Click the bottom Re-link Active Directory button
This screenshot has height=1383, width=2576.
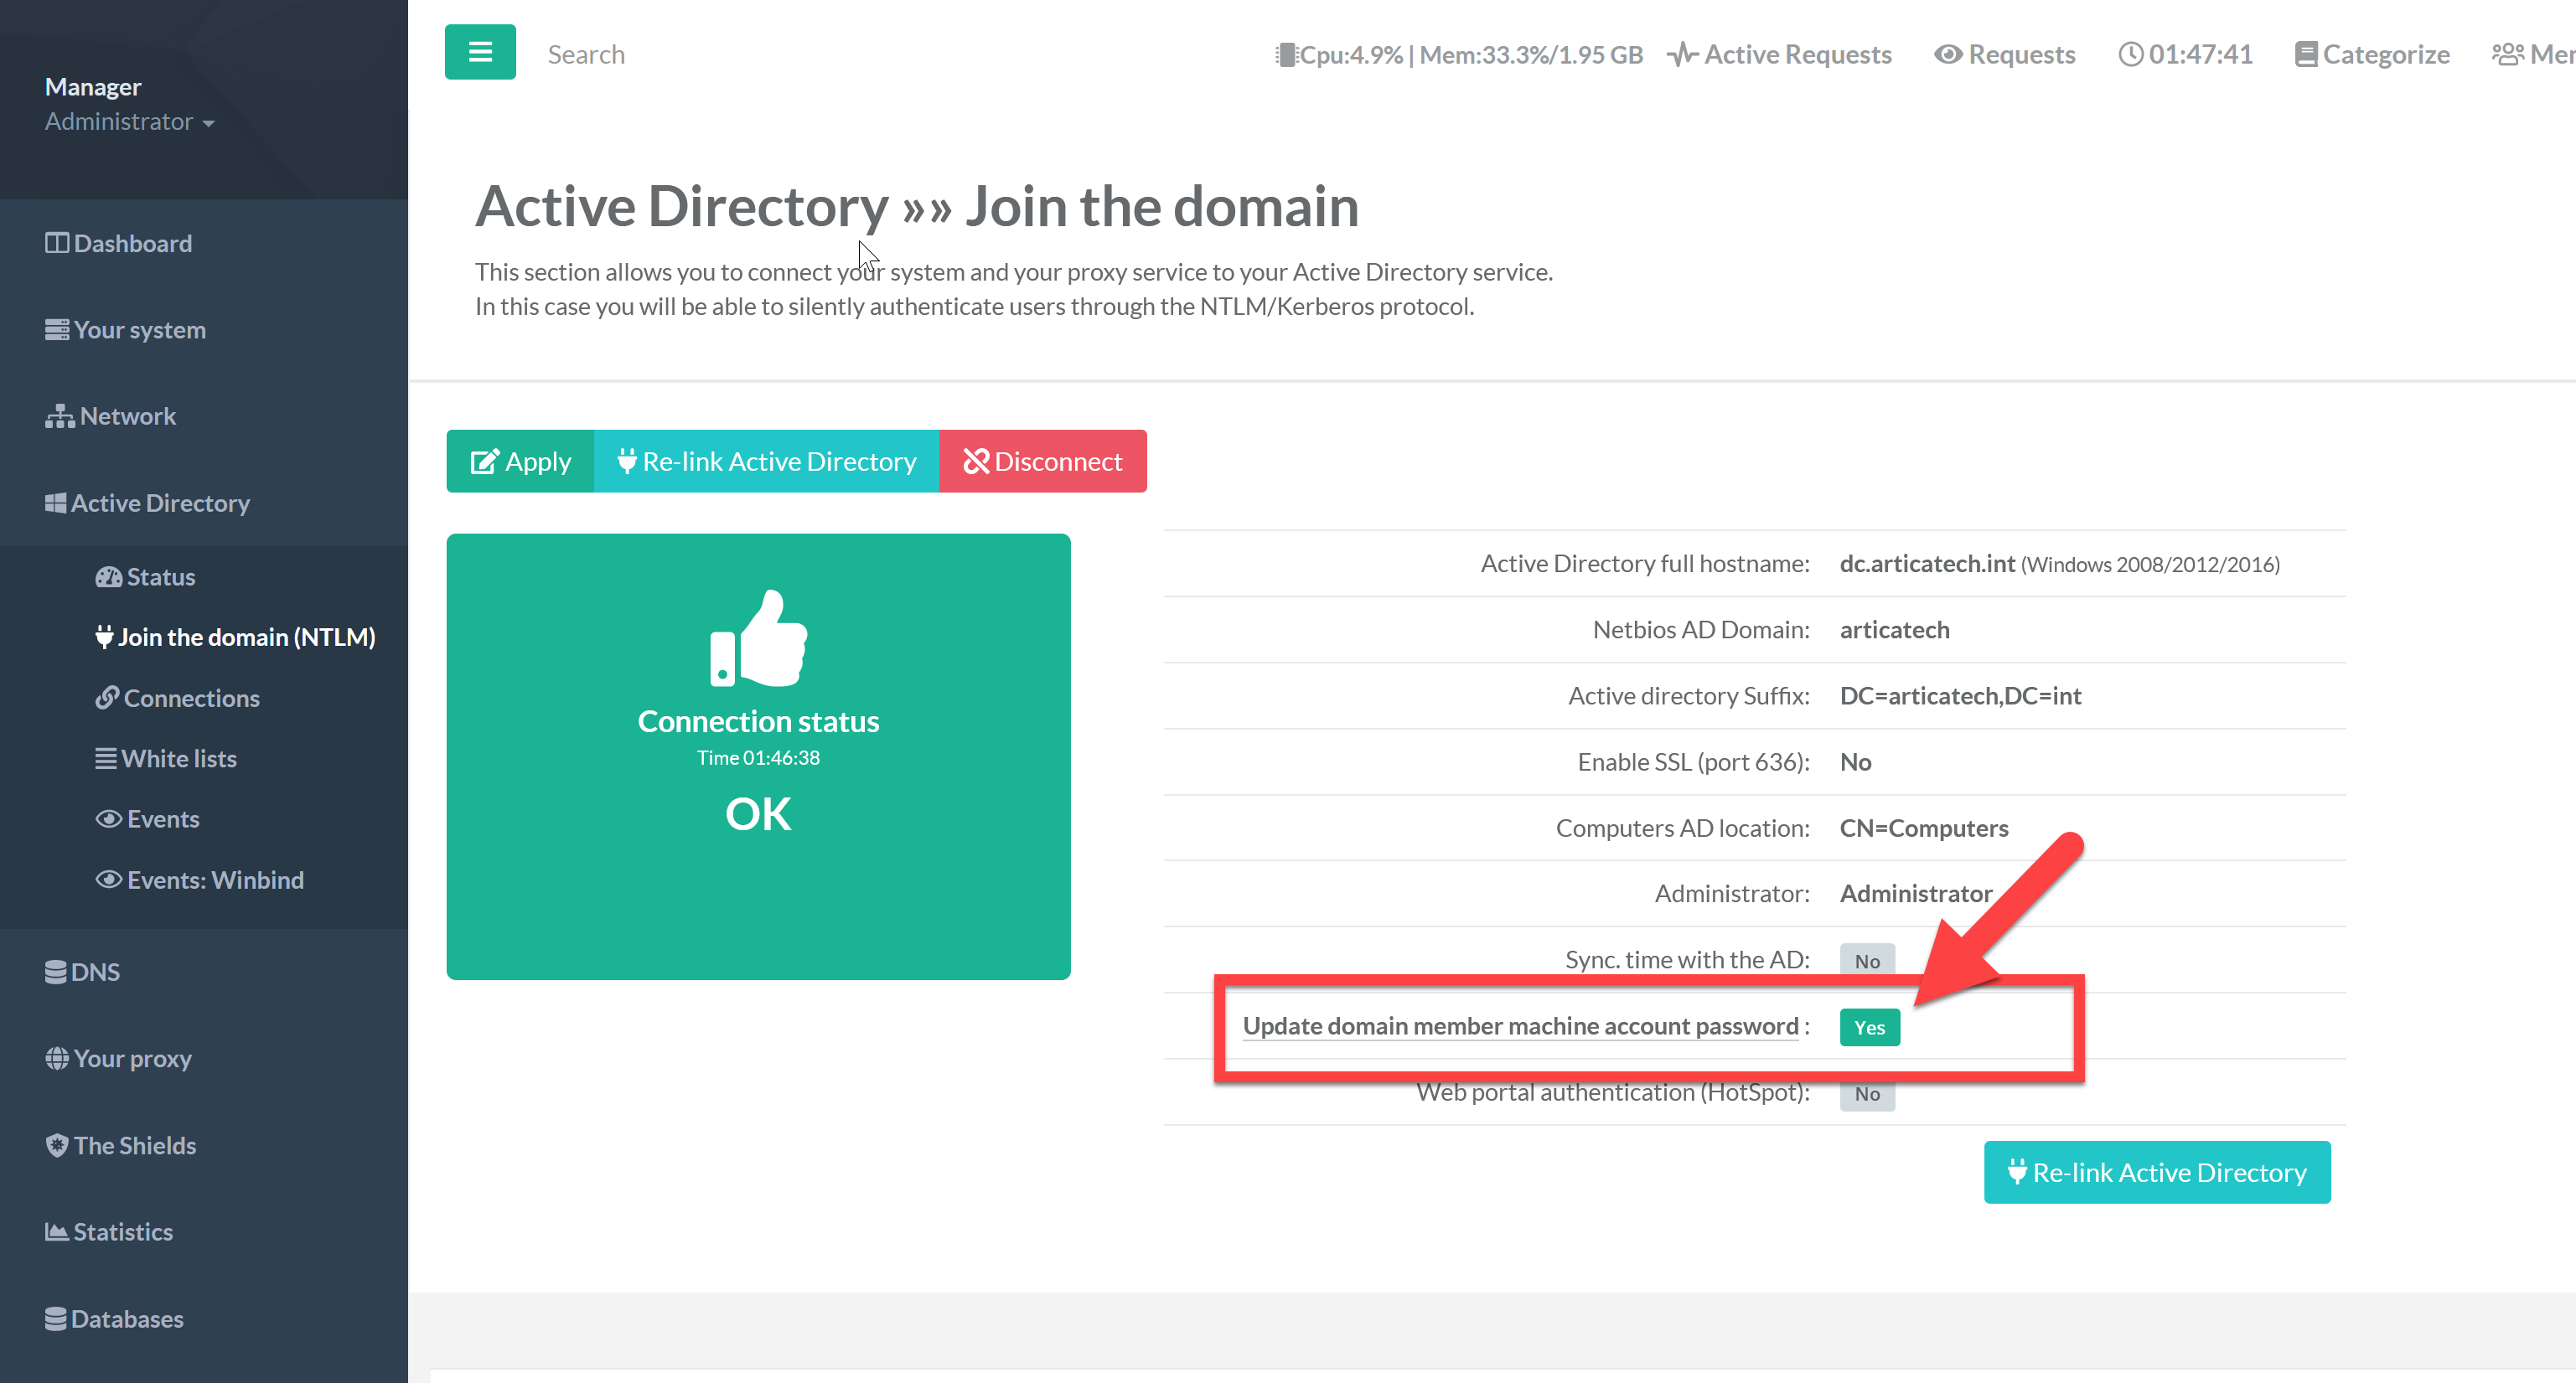tap(2156, 1172)
